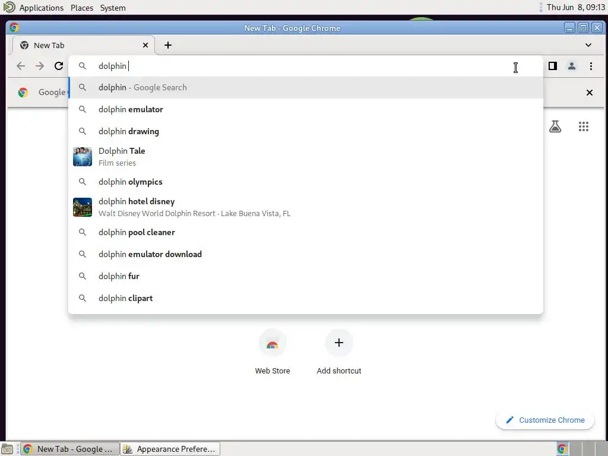Screen dimensions: 608x456
Task: Go back using the back arrow
Action: (x=21, y=66)
